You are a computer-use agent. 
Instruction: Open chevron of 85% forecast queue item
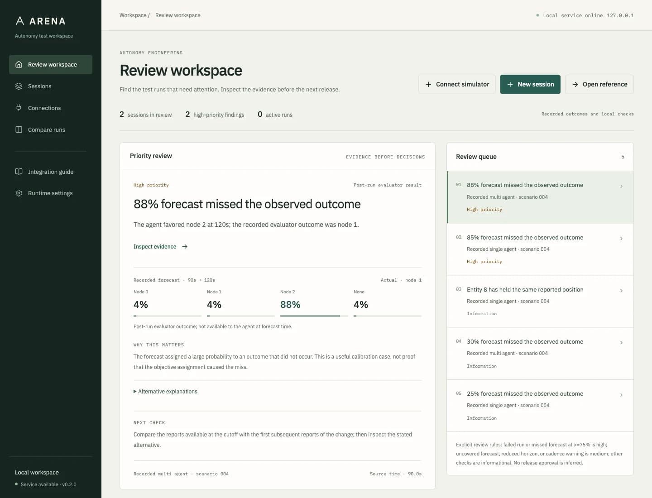click(621, 239)
